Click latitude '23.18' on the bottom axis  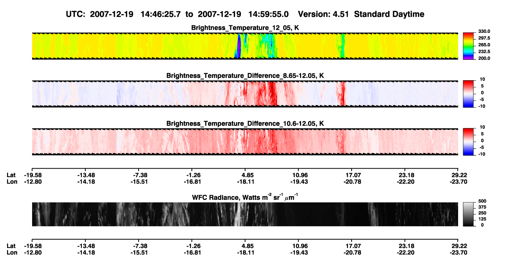pos(405,246)
